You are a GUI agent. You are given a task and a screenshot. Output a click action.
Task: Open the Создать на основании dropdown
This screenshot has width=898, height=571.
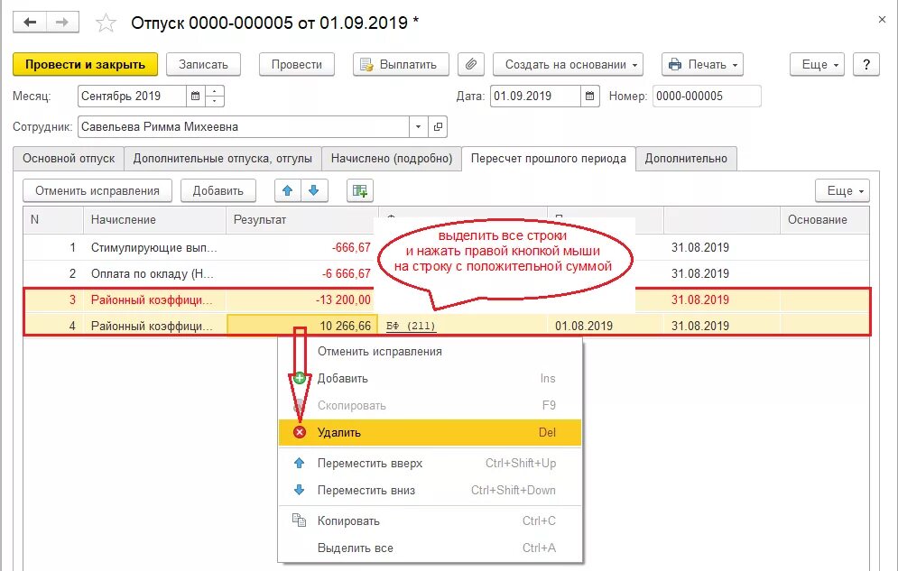[568, 64]
